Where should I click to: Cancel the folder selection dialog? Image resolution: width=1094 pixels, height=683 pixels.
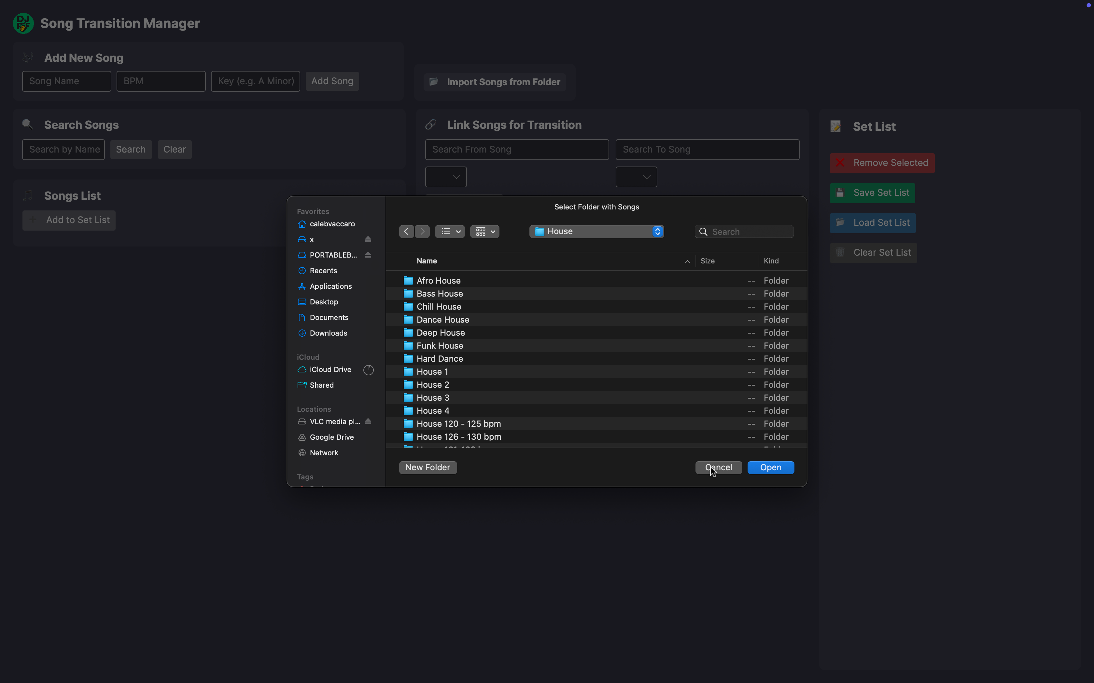tap(718, 468)
